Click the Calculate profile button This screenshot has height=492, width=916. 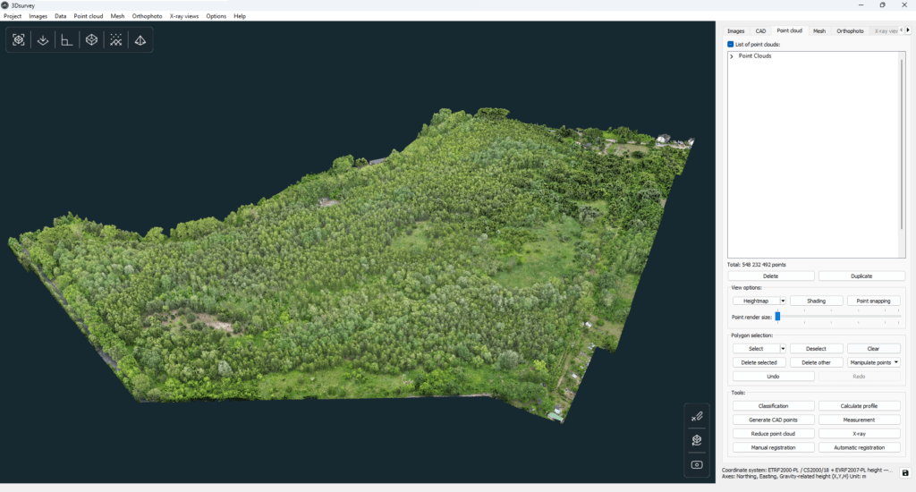pos(859,406)
